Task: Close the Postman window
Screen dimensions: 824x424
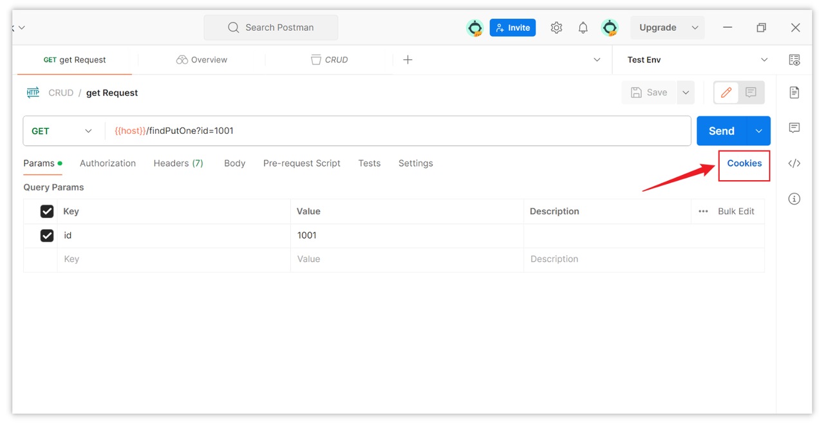Action: pos(796,28)
